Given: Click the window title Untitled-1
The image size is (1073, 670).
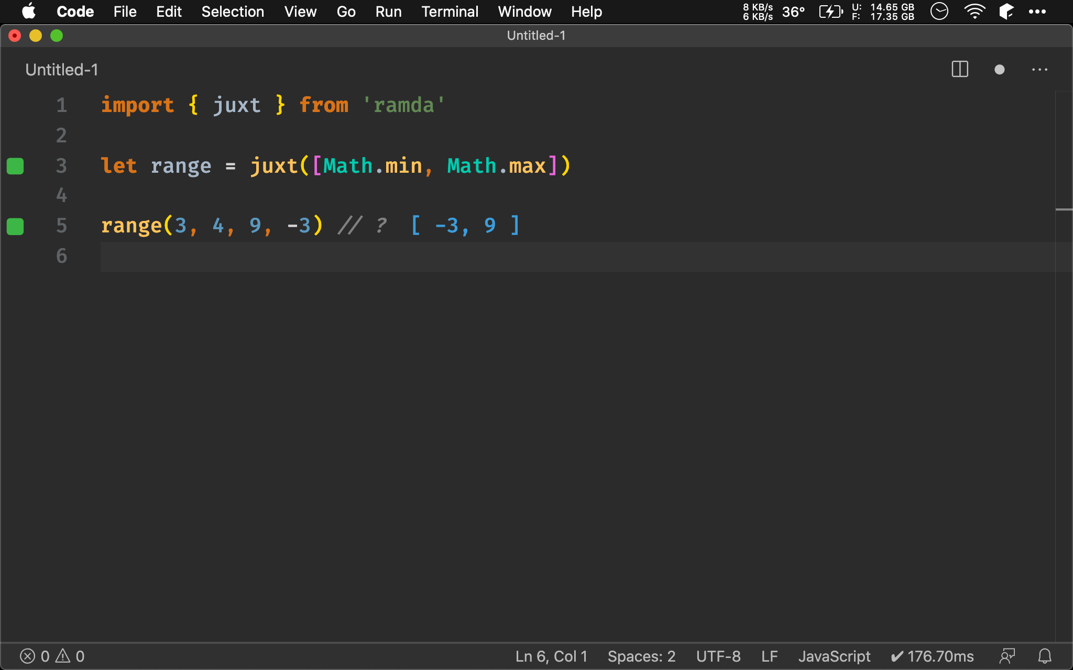Looking at the screenshot, I should [x=536, y=36].
